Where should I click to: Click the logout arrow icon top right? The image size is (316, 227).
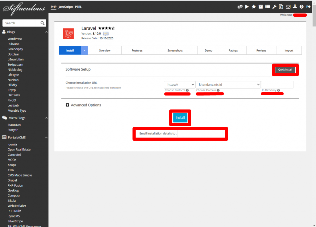[309, 6]
